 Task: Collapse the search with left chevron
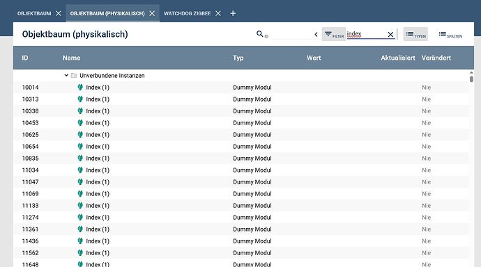pyautogui.click(x=316, y=35)
